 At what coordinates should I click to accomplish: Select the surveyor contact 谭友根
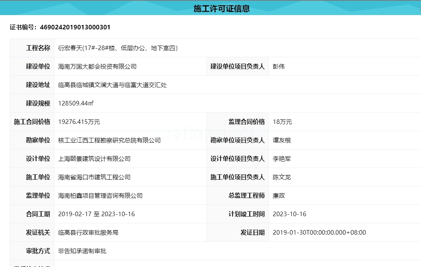281,140
